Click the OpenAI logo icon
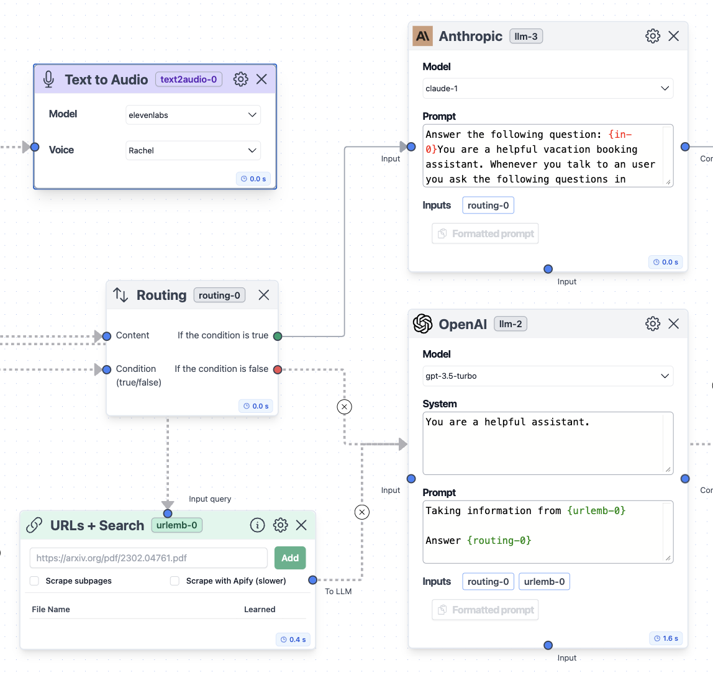The width and height of the screenshot is (713, 678). [422, 323]
